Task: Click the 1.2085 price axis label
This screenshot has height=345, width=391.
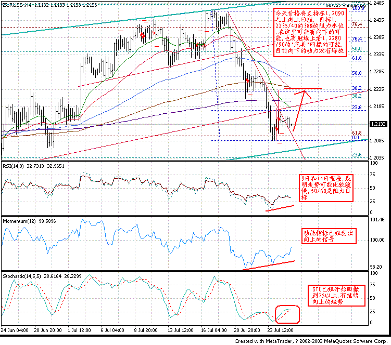Action: click(377, 141)
